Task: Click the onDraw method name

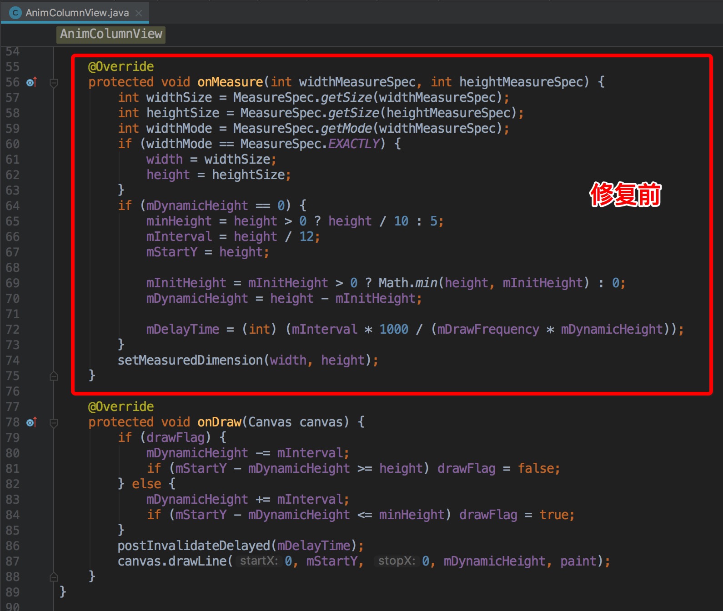Action: click(x=219, y=422)
